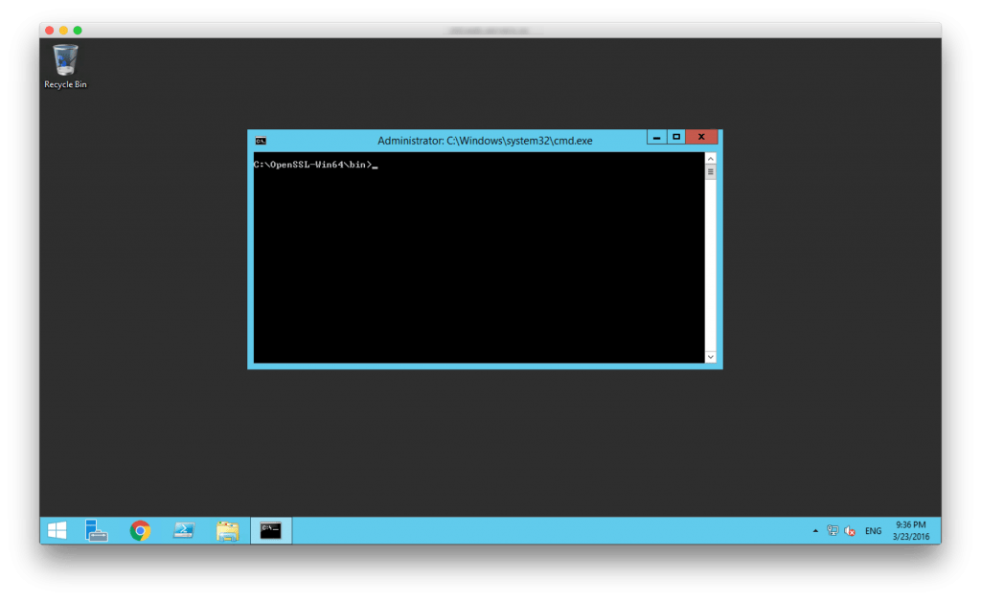Image resolution: width=981 pixels, height=601 pixels.
Task: Click the red macOS close button
Action: pyautogui.click(x=50, y=31)
